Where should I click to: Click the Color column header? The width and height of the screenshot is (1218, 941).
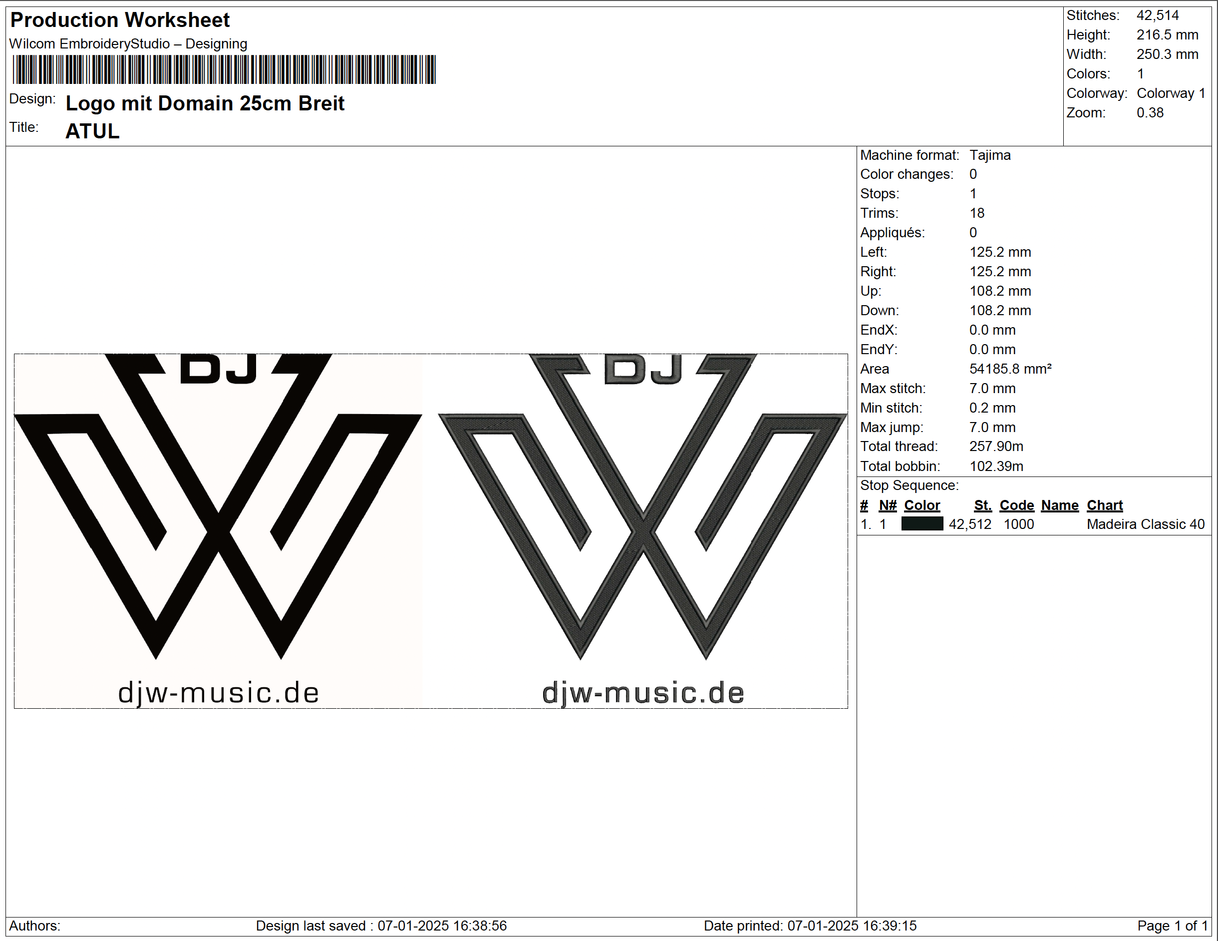[x=921, y=505]
